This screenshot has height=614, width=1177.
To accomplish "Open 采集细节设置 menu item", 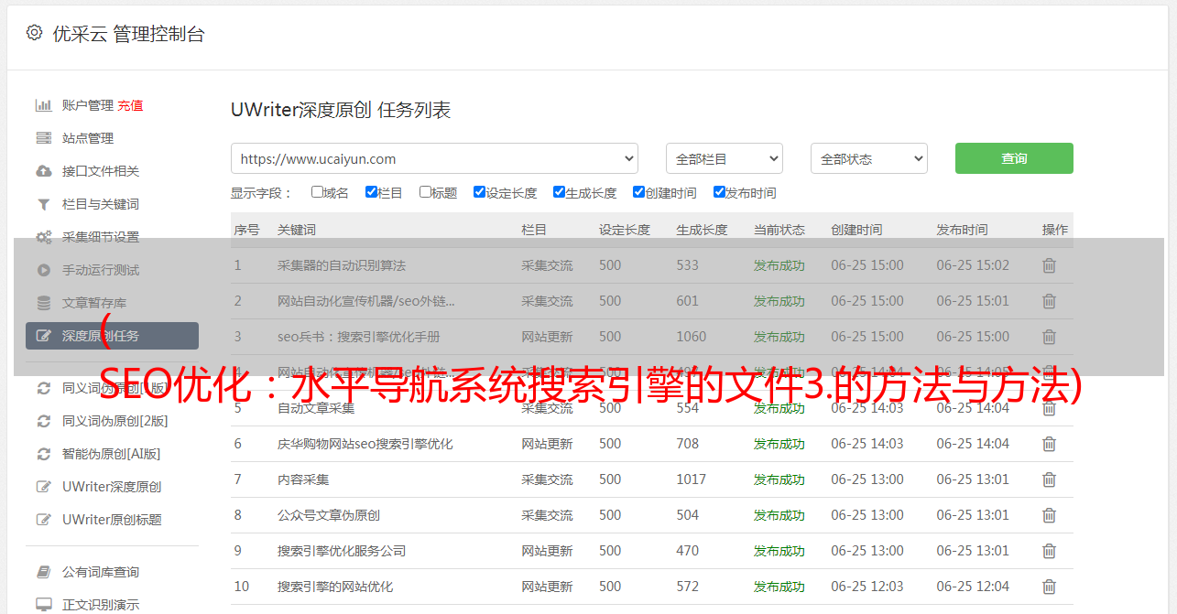I will tap(101, 237).
